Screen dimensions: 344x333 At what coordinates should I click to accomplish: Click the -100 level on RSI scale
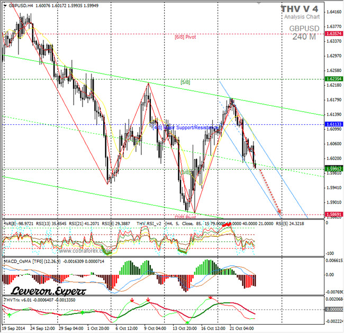(330, 254)
